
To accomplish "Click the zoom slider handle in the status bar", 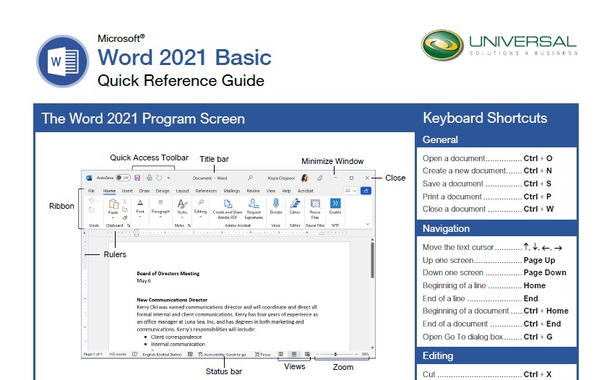I will (x=335, y=354).
